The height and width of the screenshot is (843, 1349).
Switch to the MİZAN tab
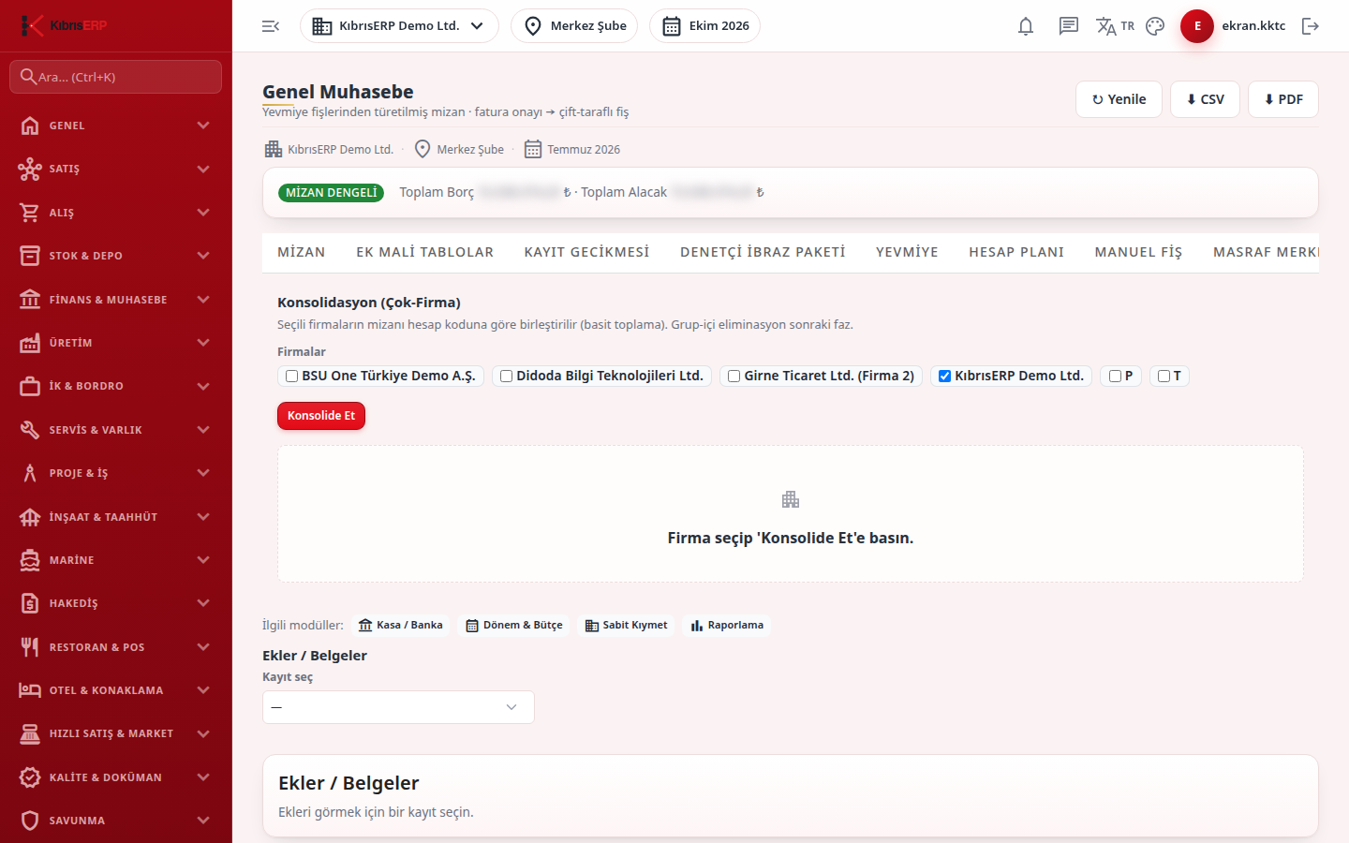[302, 252]
